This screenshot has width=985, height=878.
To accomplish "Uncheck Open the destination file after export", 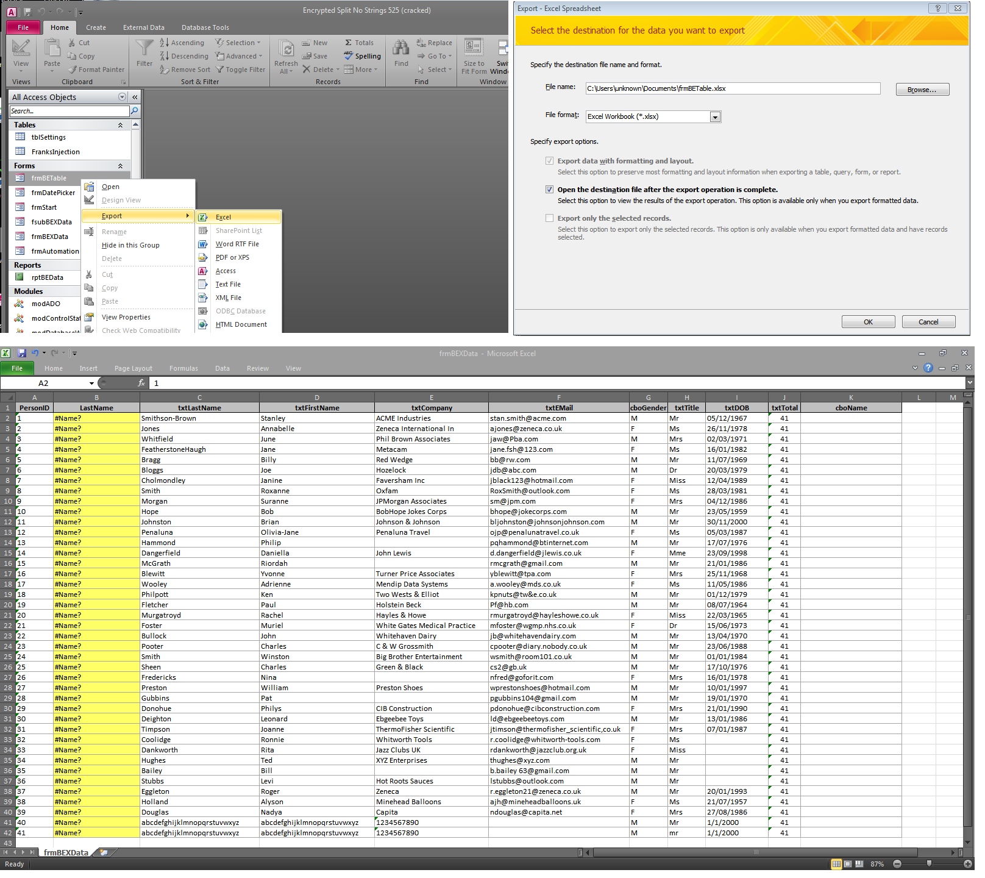I will (x=549, y=190).
